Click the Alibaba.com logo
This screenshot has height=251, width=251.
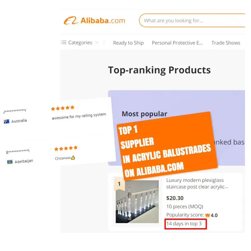[x=94, y=20]
